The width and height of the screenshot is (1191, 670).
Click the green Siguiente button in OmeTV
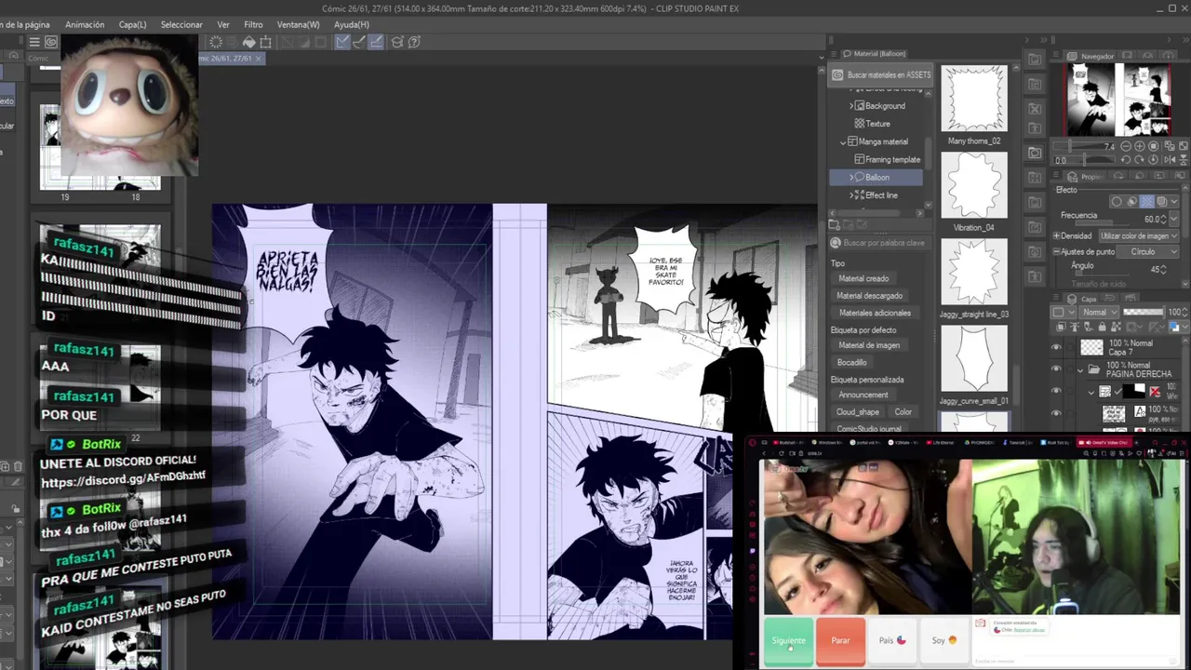pos(788,640)
